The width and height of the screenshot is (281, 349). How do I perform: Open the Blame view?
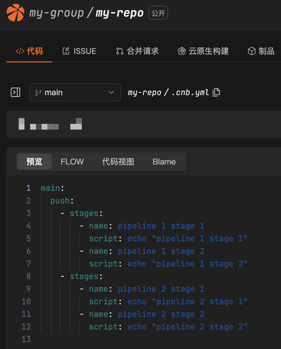click(x=164, y=162)
